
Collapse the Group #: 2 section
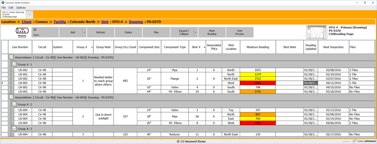[14, 104]
